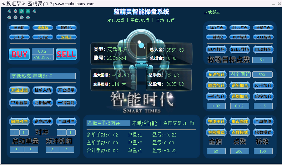Select 平行加仓 parallel add mode

(216, 96)
